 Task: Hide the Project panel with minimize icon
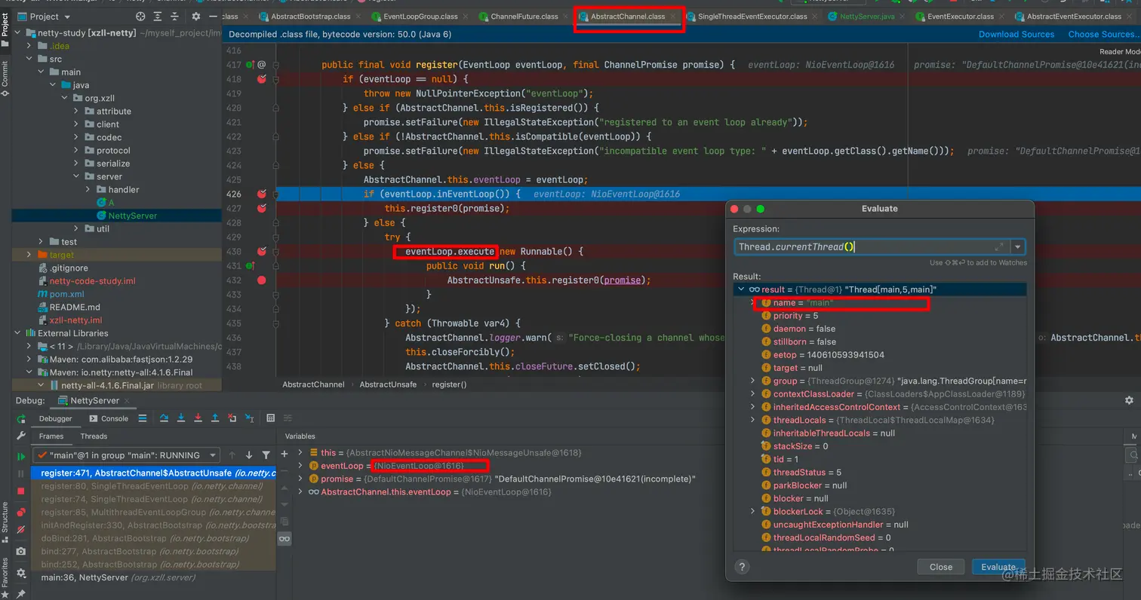tap(214, 16)
